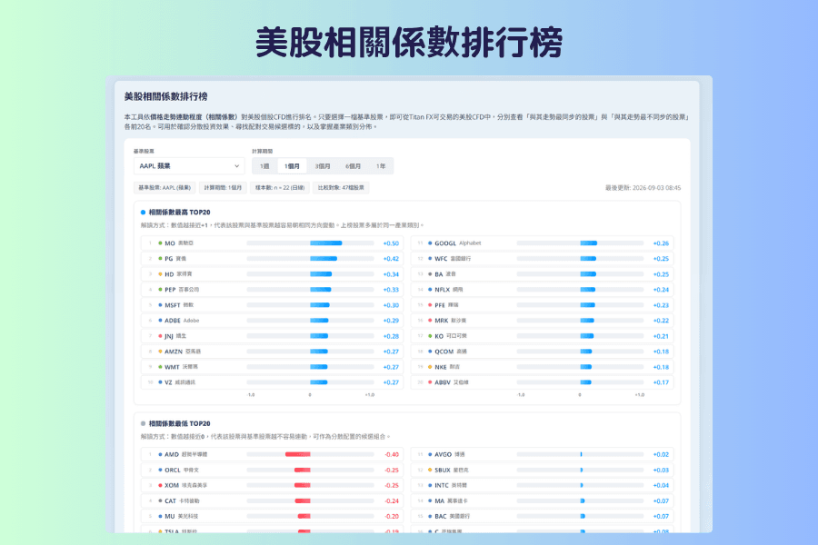This screenshot has width=818, height=545.
Task: Click the BA stock row
Action: [542, 273]
